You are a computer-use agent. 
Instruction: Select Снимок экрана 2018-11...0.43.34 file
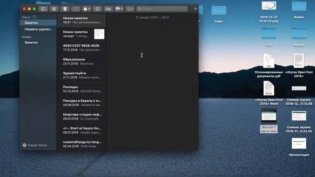point(299,121)
